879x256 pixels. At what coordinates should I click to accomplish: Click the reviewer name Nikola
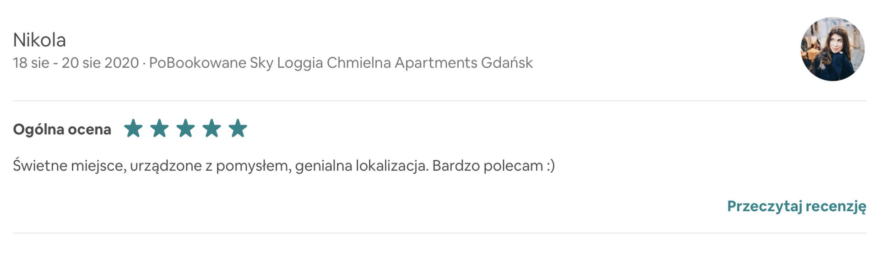39,40
